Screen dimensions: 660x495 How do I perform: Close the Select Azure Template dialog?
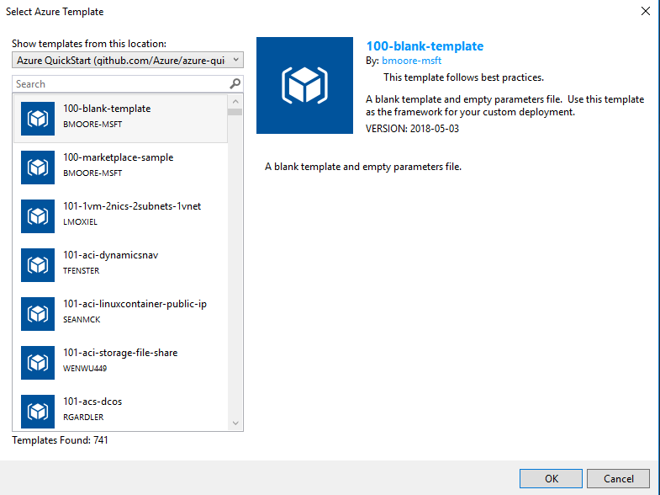(x=645, y=12)
